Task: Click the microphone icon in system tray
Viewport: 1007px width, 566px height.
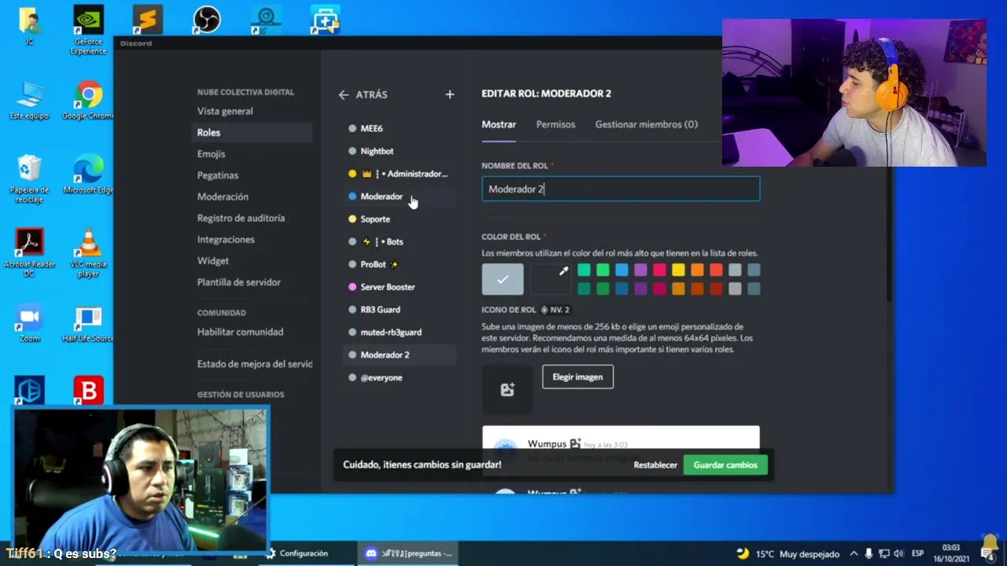Action: pyautogui.click(x=869, y=553)
